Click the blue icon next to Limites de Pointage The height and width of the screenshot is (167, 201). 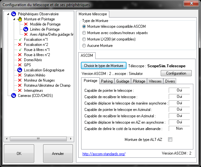coord(26,29)
